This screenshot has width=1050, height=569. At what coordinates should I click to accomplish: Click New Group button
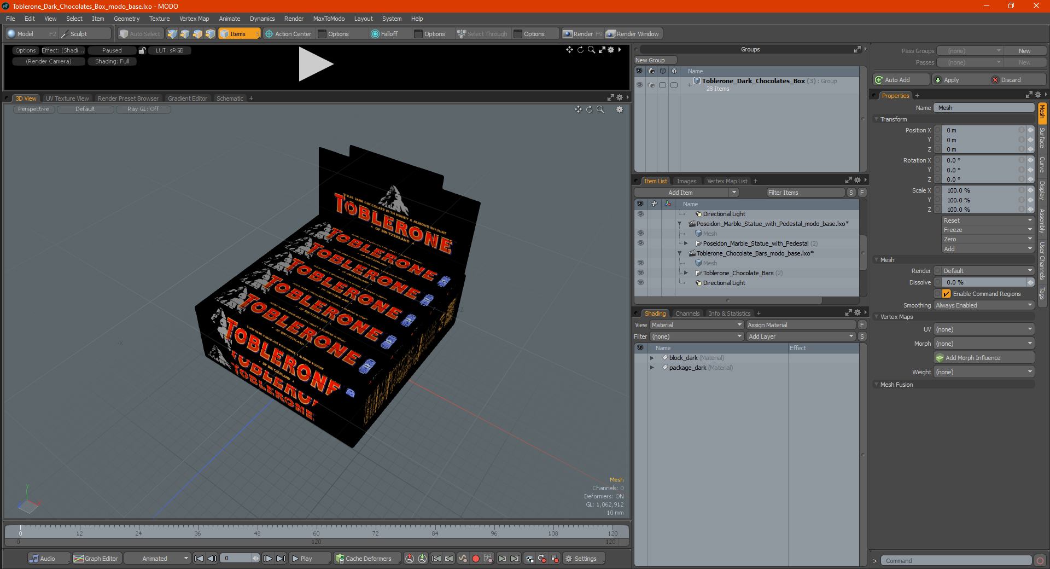point(656,60)
